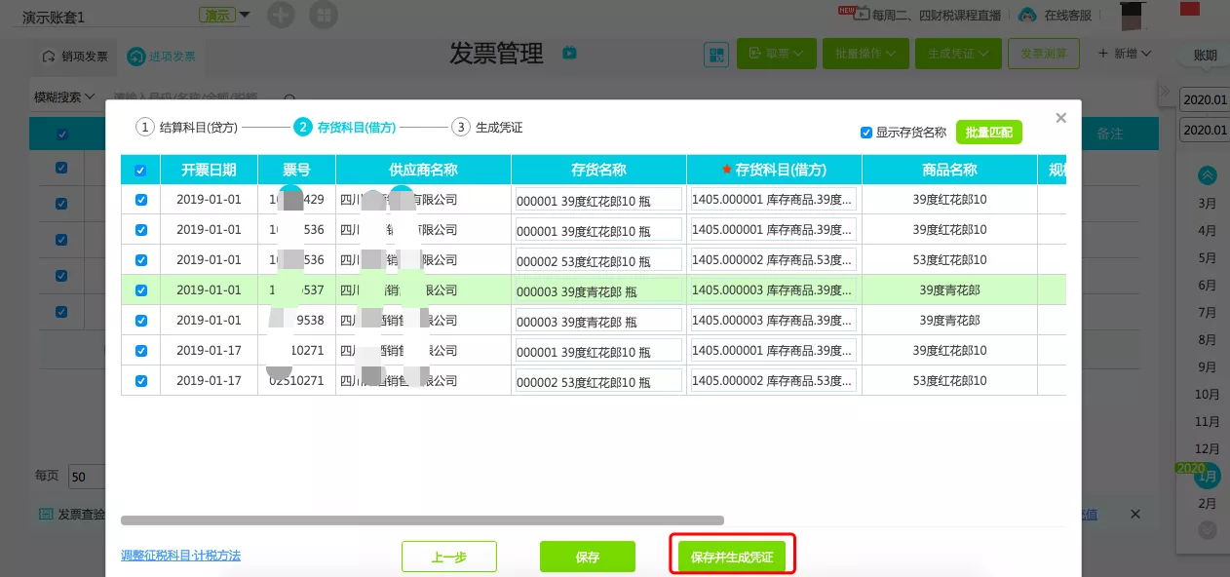The width and height of the screenshot is (1230, 577).
Task: Click the video tutorial icon beside 发票管理
Action: 570,53
